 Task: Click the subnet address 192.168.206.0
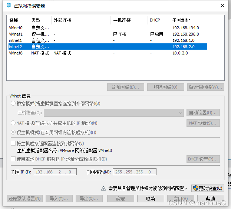186,34
